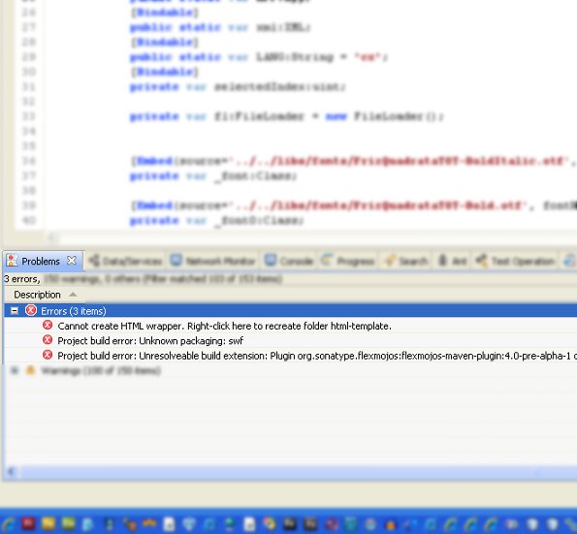Image resolution: width=577 pixels, height=534 pixels.
Task: Open Chrome from the Windows taskbar
Action: pyautogui.click(x=270, y=523)
